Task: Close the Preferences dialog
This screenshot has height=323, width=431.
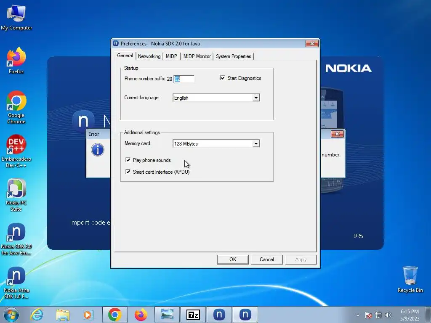Action: click(x=312, y=43)
